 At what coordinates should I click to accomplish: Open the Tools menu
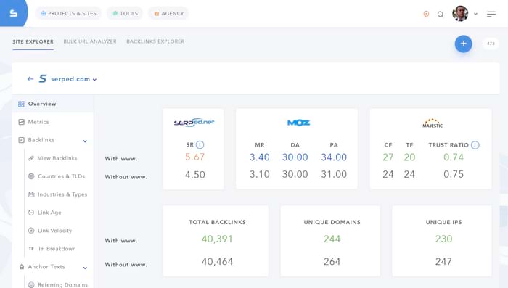(125, 13)
